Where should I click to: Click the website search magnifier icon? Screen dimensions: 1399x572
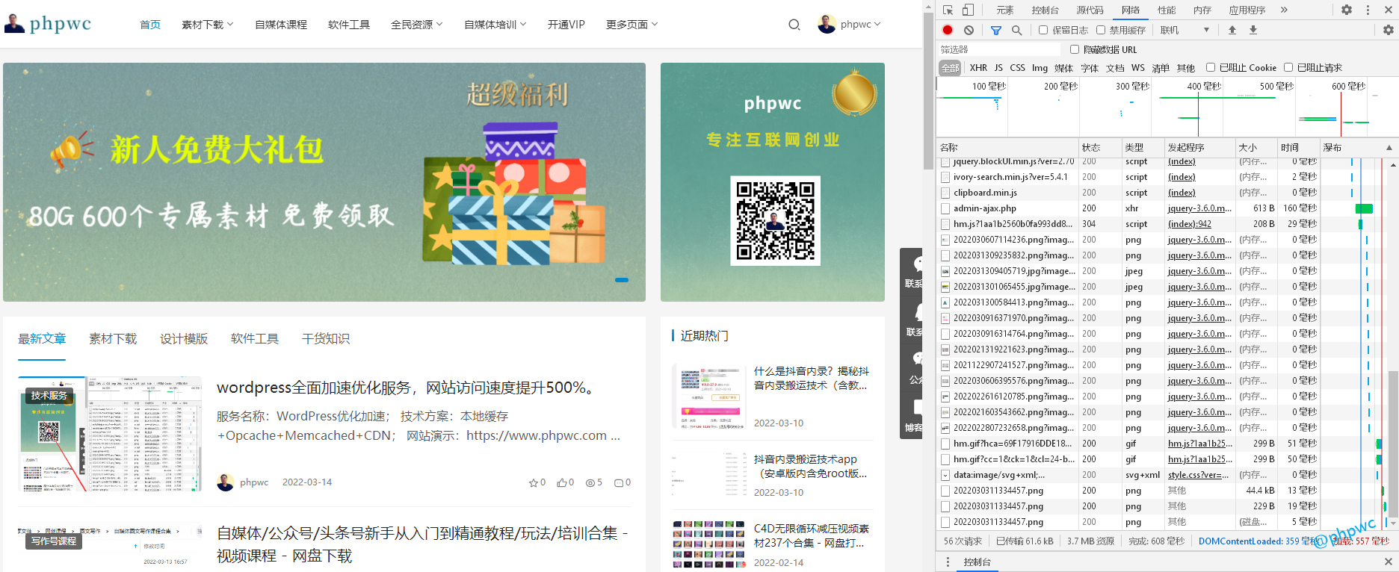(x=794, y=25)
